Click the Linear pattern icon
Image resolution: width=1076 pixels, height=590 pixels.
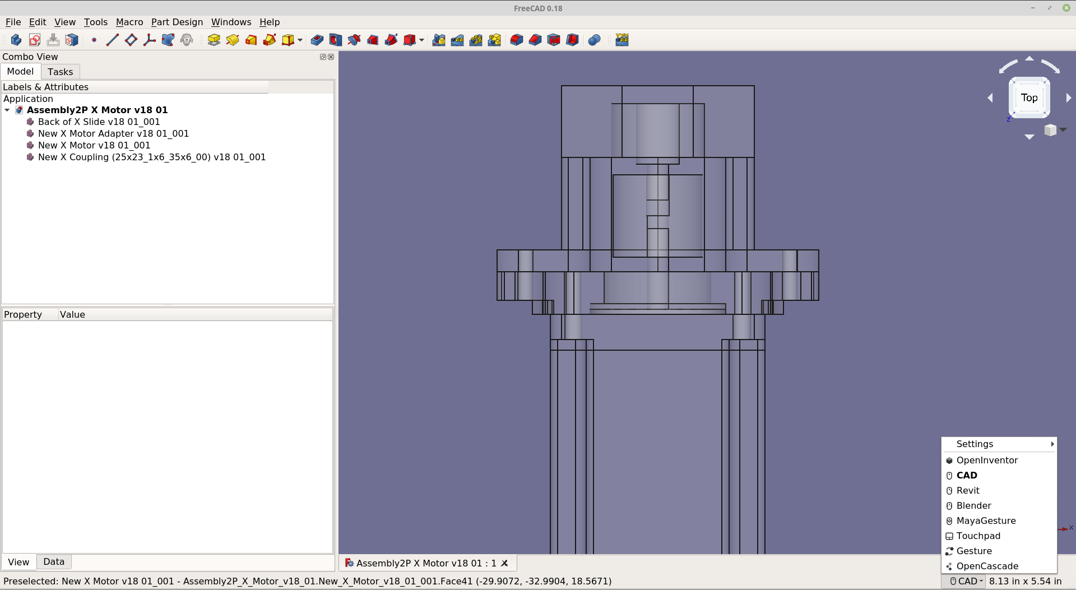457,40
